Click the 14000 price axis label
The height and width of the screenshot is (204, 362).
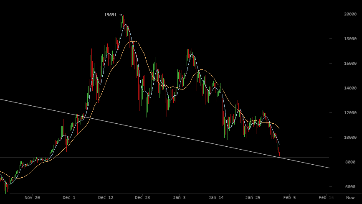coord(350,88)
